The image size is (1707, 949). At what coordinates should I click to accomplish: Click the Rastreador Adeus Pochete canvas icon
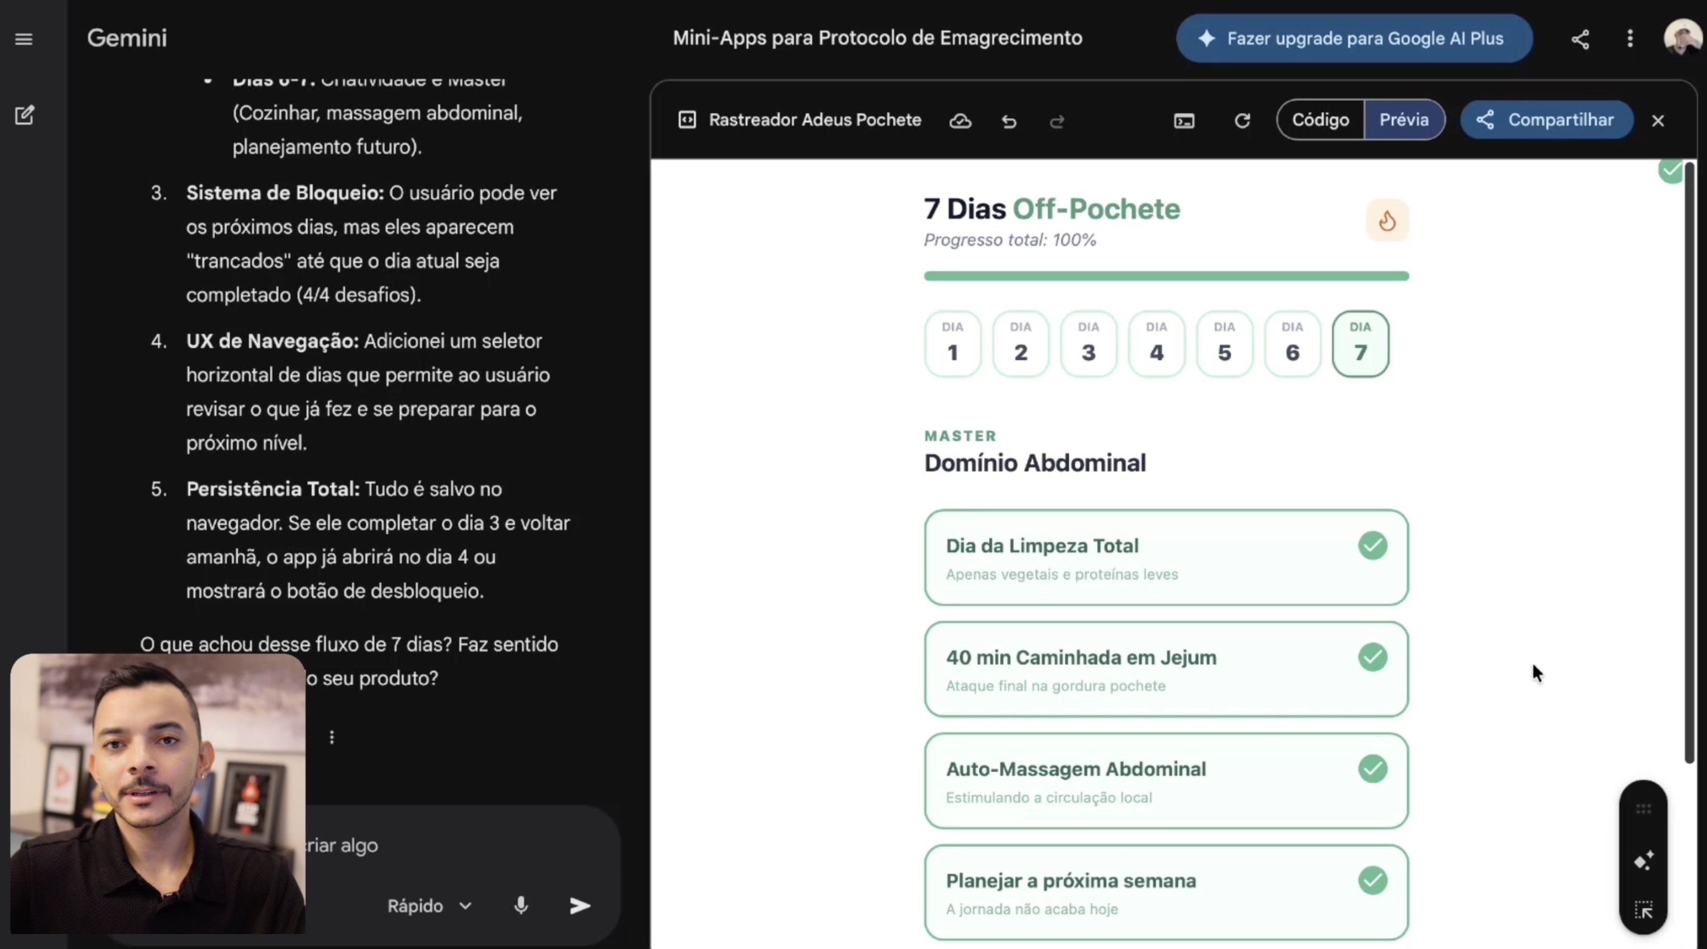point(687,120)
